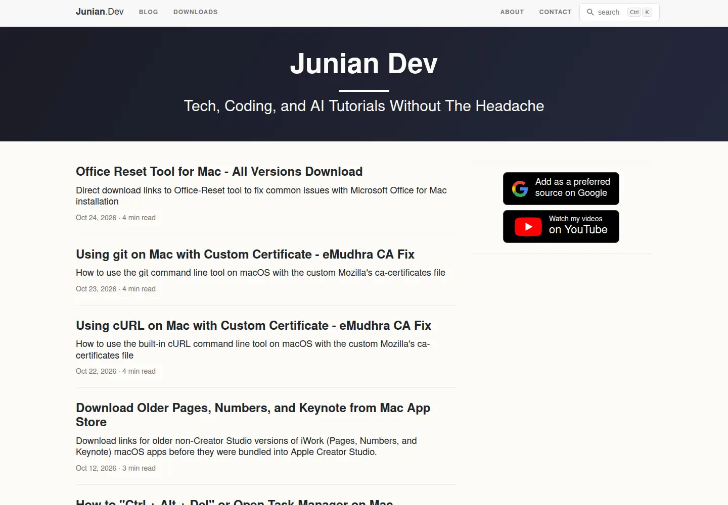This screenshot has height=505, width=728.
Task: Open Download Older Pages, Numbers, Keynote article
Action: [x=253, y=415]
